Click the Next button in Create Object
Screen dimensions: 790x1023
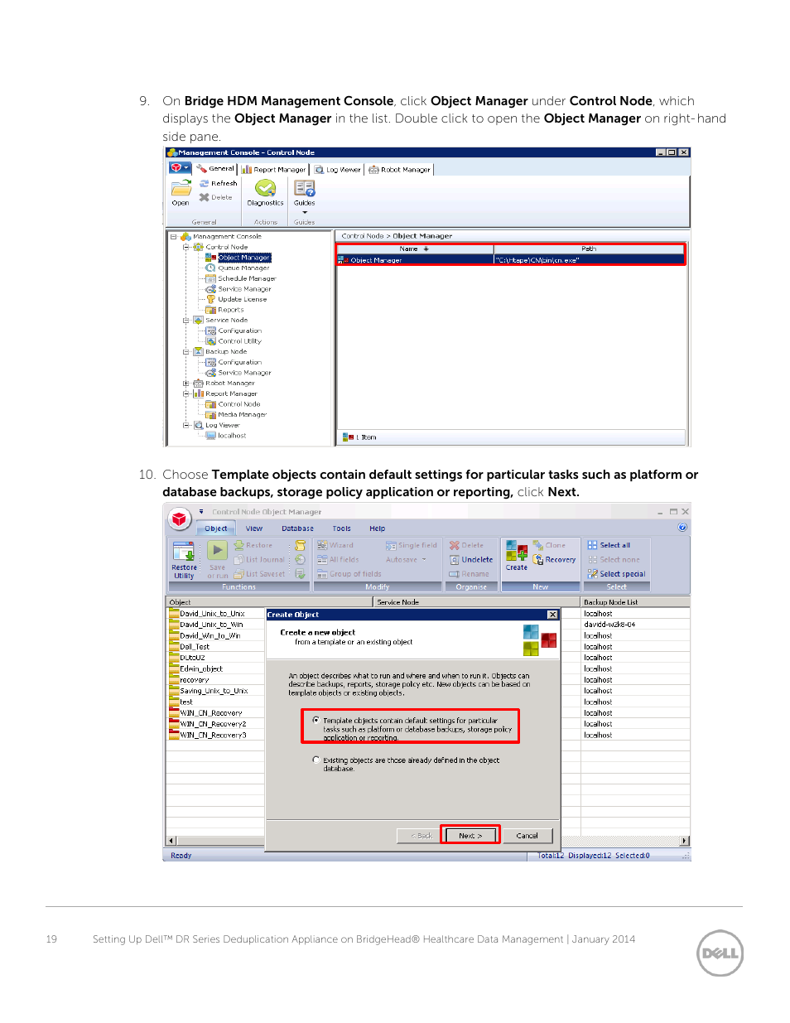click(x=470, y=836)
